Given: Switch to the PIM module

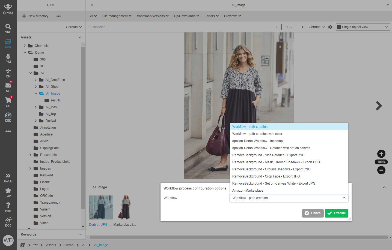Looking at the screenshot, I should (x=8, y=58).
